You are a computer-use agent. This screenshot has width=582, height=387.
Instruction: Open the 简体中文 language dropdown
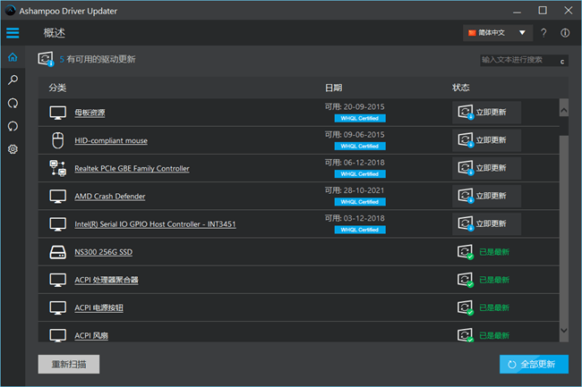coord(498,33)
